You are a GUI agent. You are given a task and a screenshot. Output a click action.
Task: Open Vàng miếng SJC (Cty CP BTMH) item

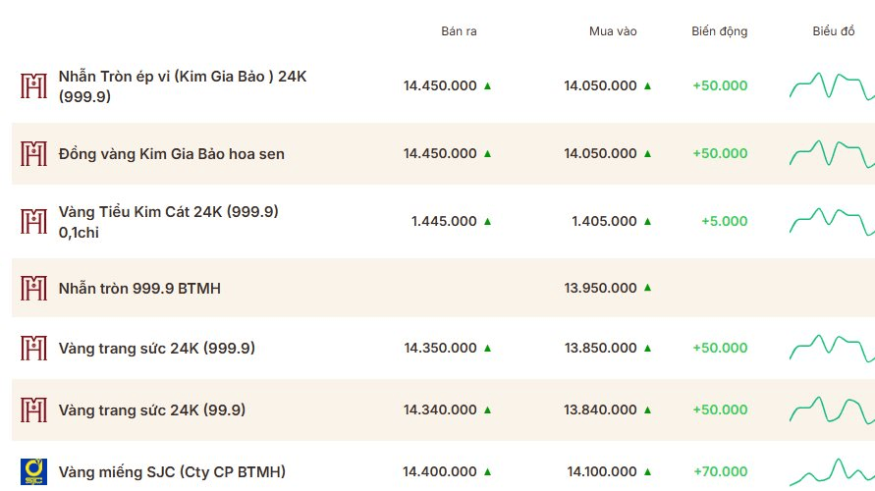point(172,472)
